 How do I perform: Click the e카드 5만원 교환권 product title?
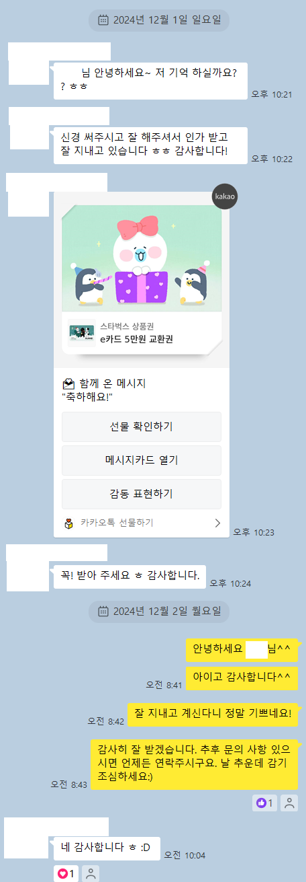tap(136, 339)
